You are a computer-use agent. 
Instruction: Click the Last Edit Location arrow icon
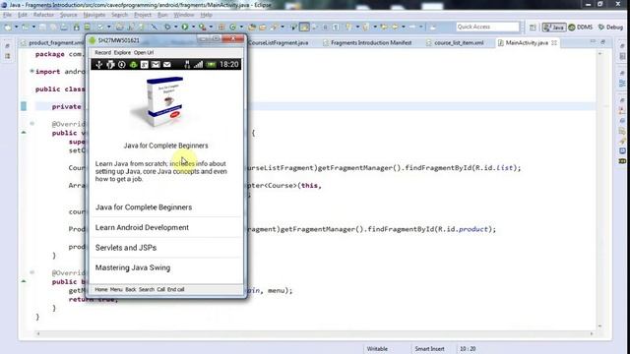(x=384, y=27)
